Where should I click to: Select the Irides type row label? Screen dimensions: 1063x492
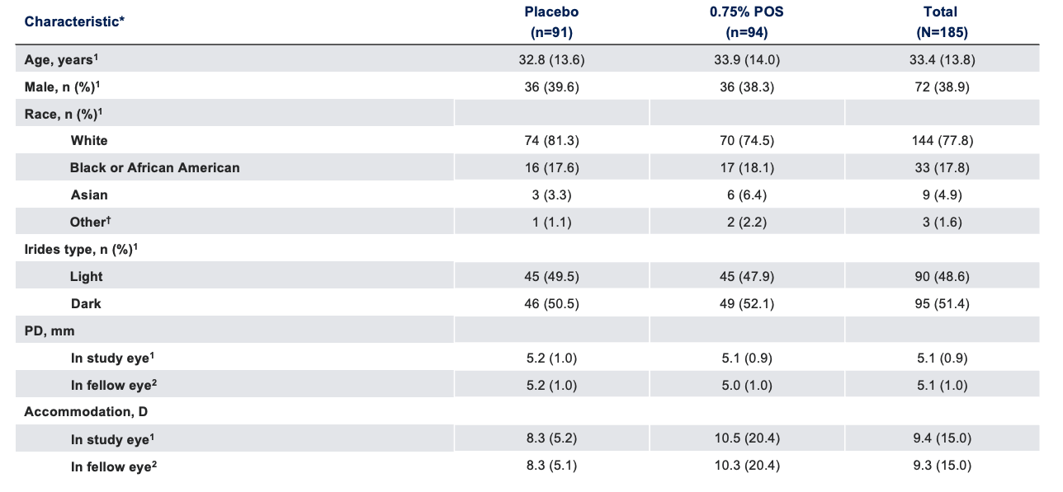81,249
